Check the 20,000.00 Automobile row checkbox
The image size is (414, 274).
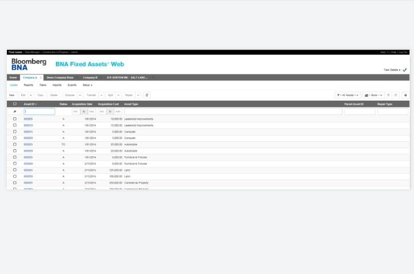[15, 151]
